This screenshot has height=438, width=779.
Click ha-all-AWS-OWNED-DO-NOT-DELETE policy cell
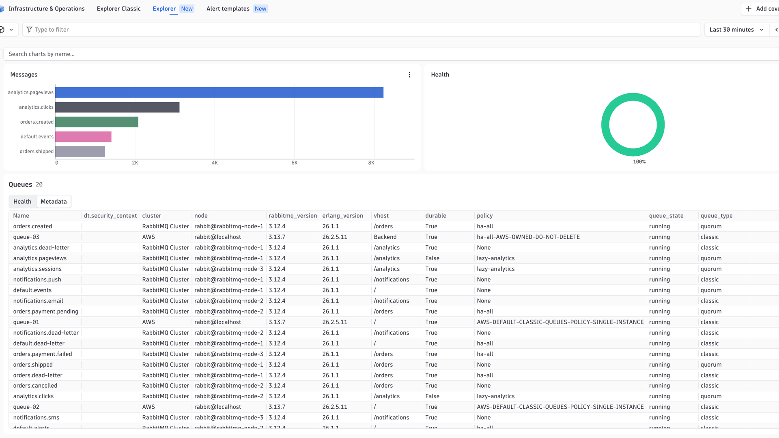tap(528, 237)
